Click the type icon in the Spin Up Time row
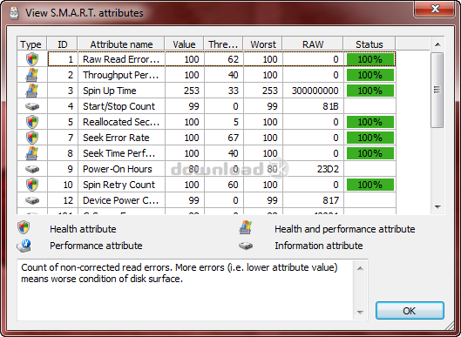The width and height of the screenshot is (461, 337). [32, 91]
